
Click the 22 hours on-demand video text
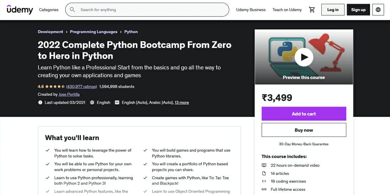tap(295, 165)
